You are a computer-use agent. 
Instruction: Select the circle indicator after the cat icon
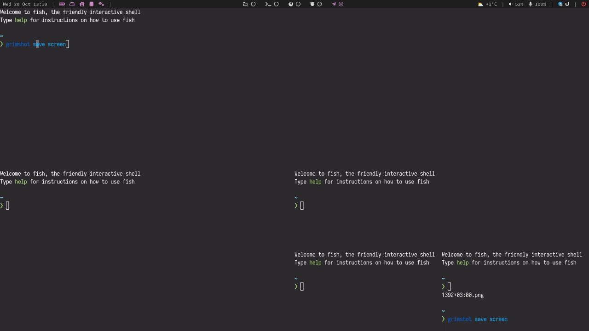click(320, 4)
